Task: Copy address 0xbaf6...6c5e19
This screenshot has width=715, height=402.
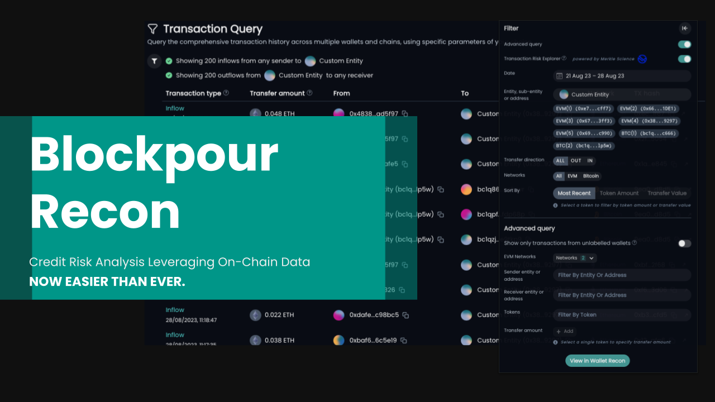Action: (x=403, y=340)
